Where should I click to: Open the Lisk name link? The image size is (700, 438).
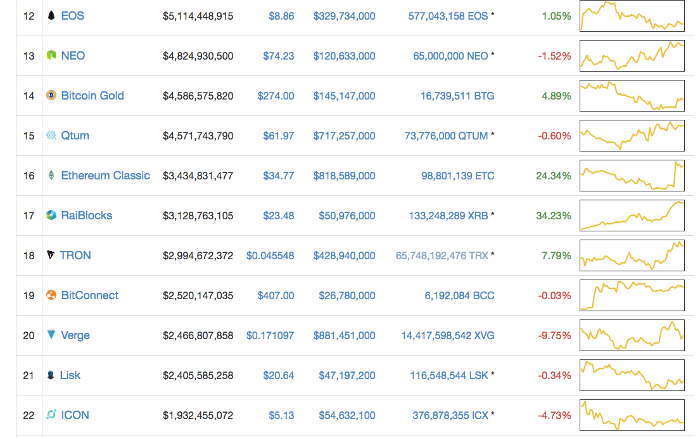click(70, 375)
